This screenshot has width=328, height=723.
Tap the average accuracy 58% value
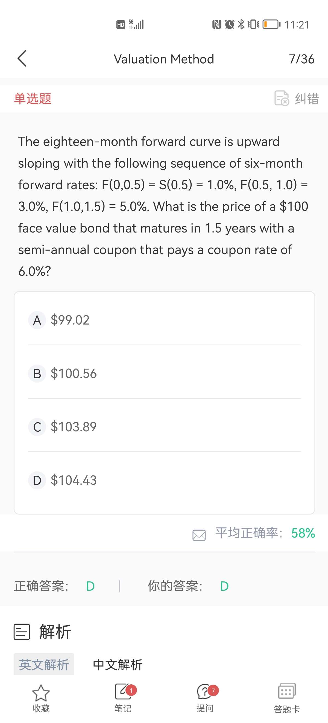303,533
